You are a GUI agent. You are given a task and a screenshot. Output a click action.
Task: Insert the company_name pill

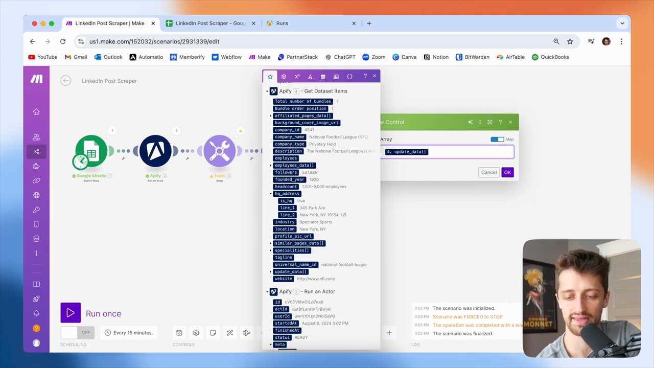(290, 137)
